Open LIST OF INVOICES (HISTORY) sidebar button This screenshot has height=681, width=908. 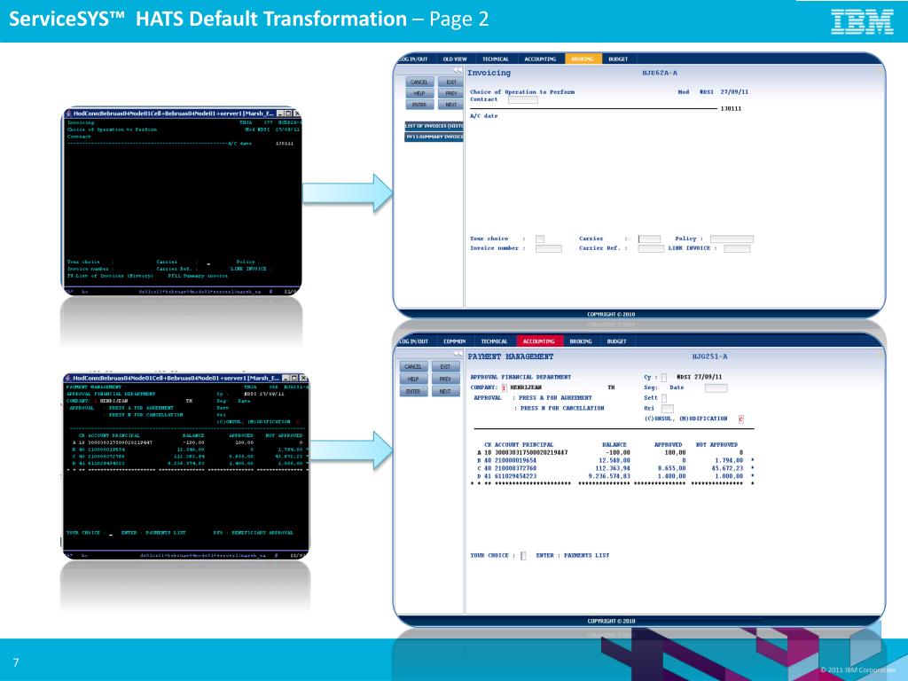(434, 126)
